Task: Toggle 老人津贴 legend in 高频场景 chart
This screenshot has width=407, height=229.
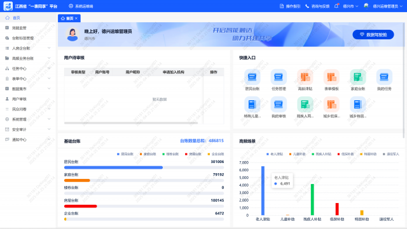Action: (275, 154)
